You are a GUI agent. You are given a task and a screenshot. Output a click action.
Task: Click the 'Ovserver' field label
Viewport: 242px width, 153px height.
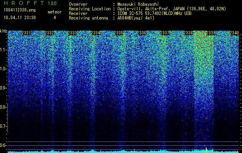(x=78, y=4)
